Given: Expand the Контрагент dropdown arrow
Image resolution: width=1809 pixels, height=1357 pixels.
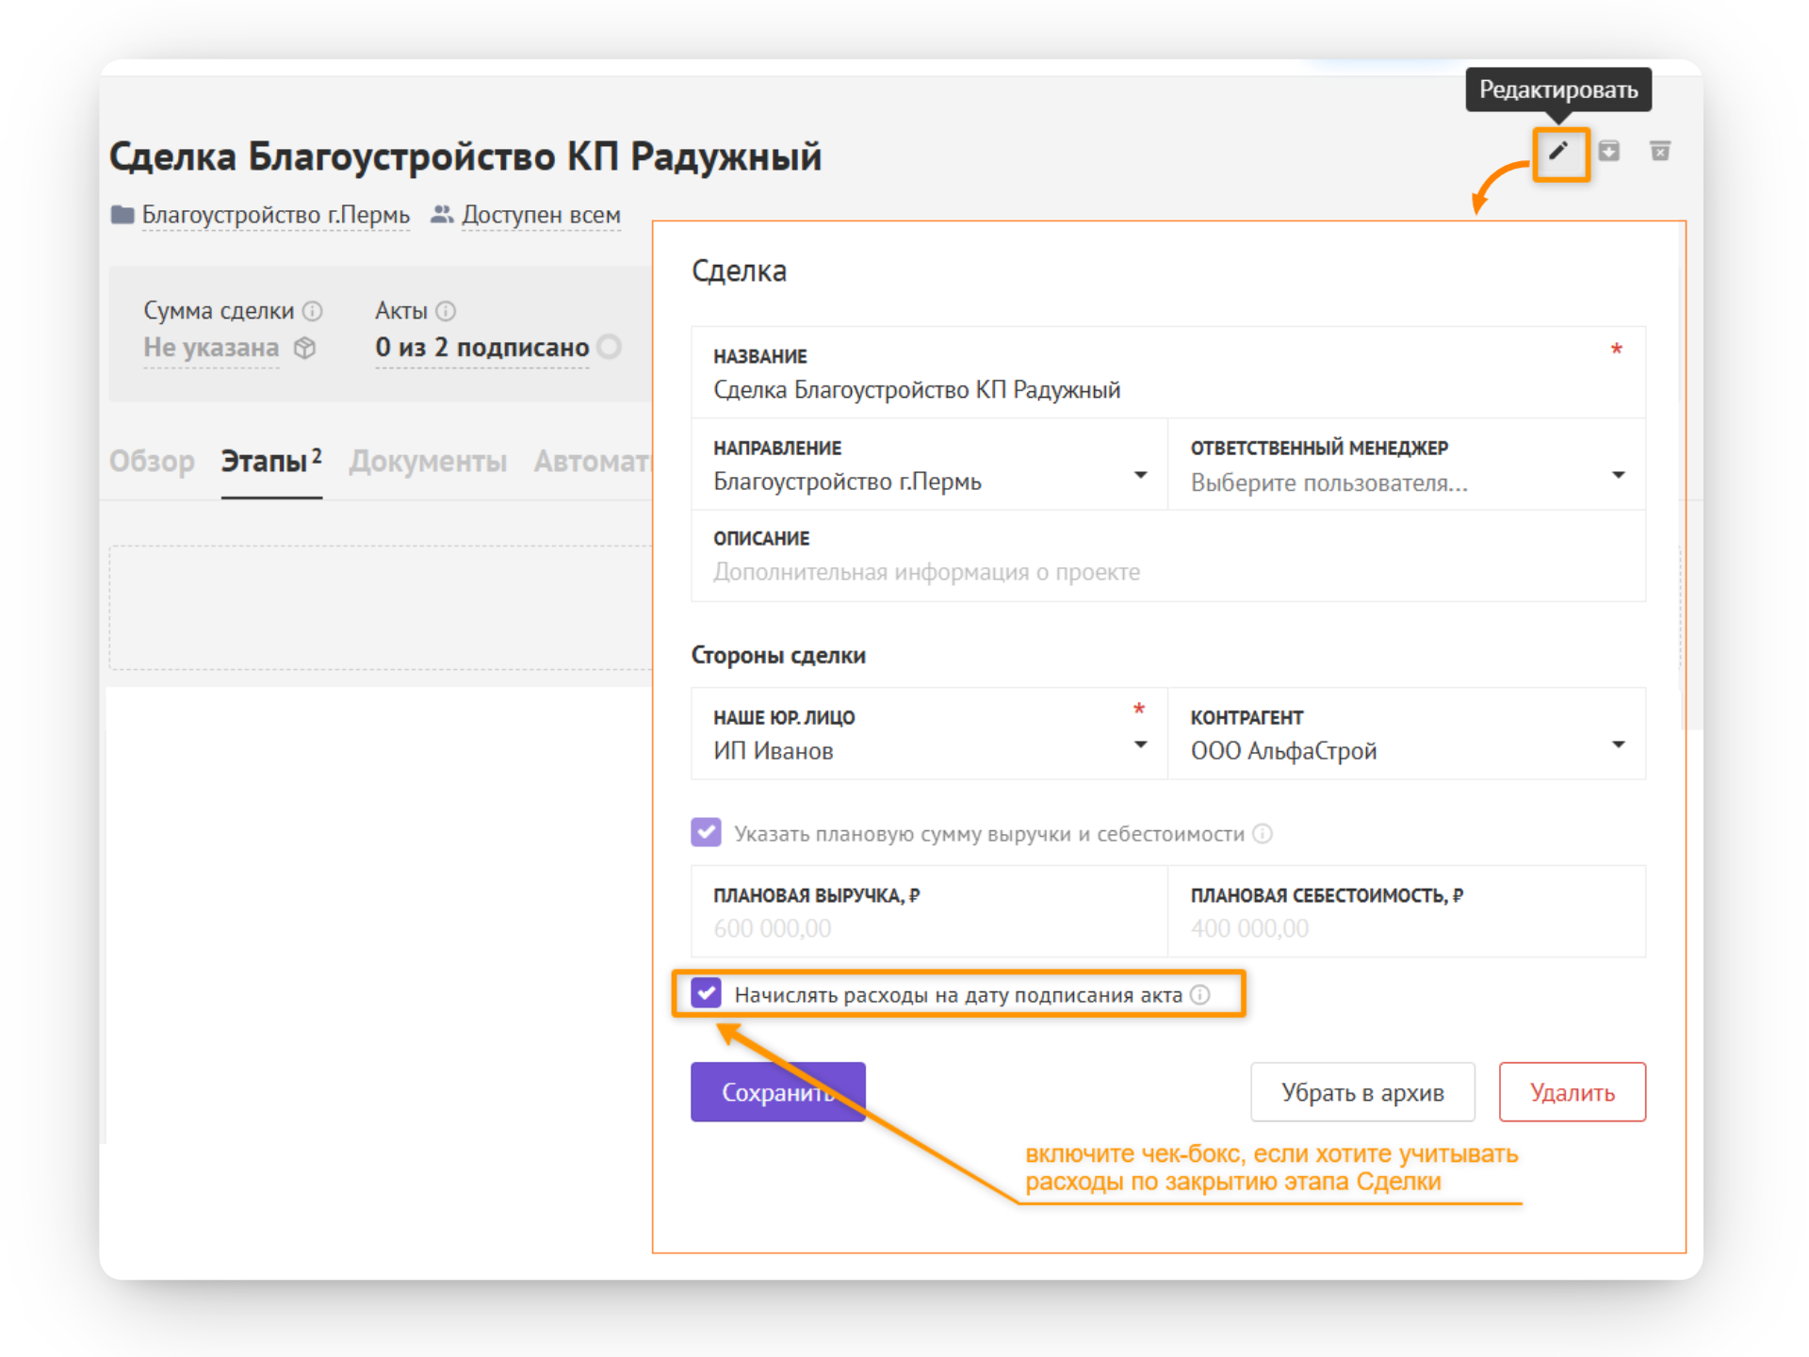Looking at the screenshot, I should (1618, 744).
